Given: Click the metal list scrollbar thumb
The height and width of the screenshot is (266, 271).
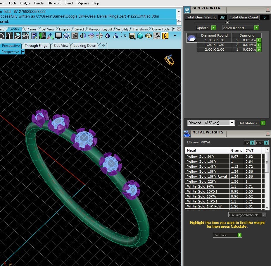Looking at the screenshot, I should [x=267, y=162].
